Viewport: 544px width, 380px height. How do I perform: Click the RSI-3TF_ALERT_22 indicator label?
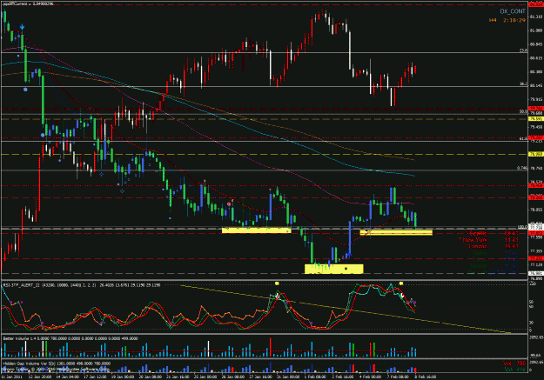(x=21, y=285)
